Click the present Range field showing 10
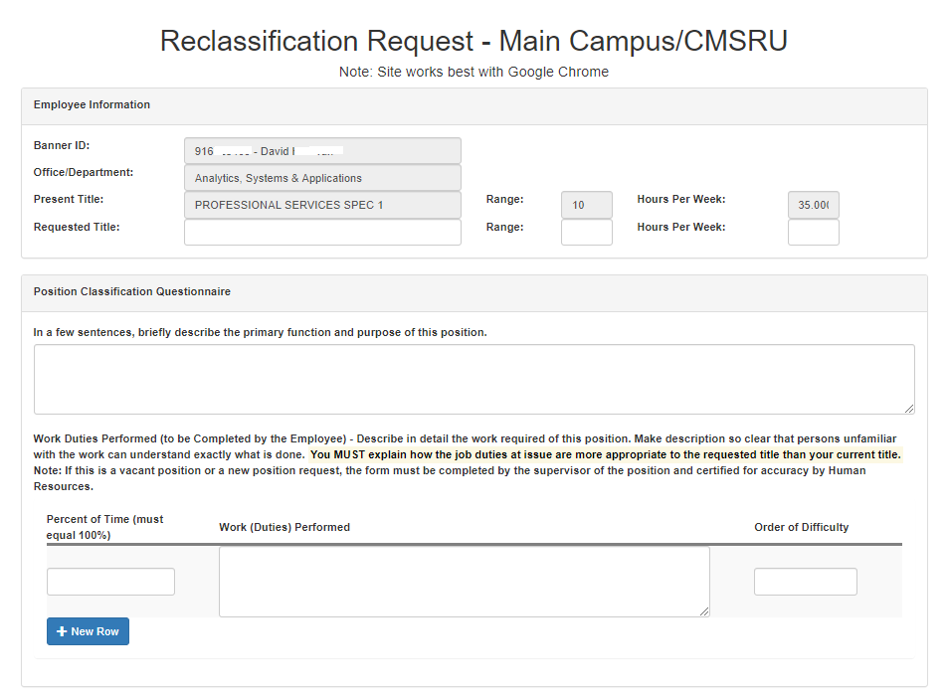Screen dimensions: 947x693 tap(586, 205)
